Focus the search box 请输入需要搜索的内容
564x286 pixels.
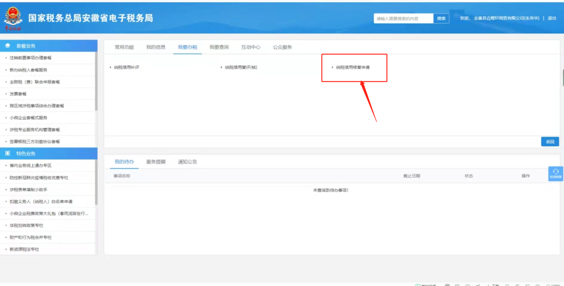403,18
